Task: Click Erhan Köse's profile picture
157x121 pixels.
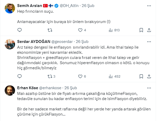Action: (x=10, y=90)
